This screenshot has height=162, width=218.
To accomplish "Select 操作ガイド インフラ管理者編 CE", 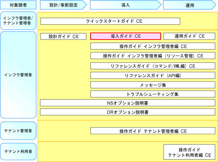I will (x=153, y=46).
